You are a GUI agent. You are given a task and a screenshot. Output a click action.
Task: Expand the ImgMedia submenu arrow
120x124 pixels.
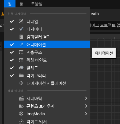pos(86,114)
